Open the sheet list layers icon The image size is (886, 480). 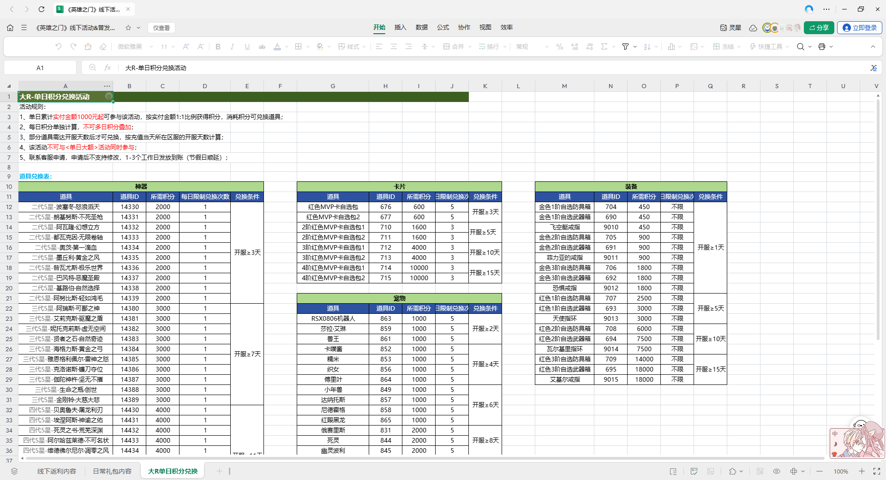[x=14, y=471]
